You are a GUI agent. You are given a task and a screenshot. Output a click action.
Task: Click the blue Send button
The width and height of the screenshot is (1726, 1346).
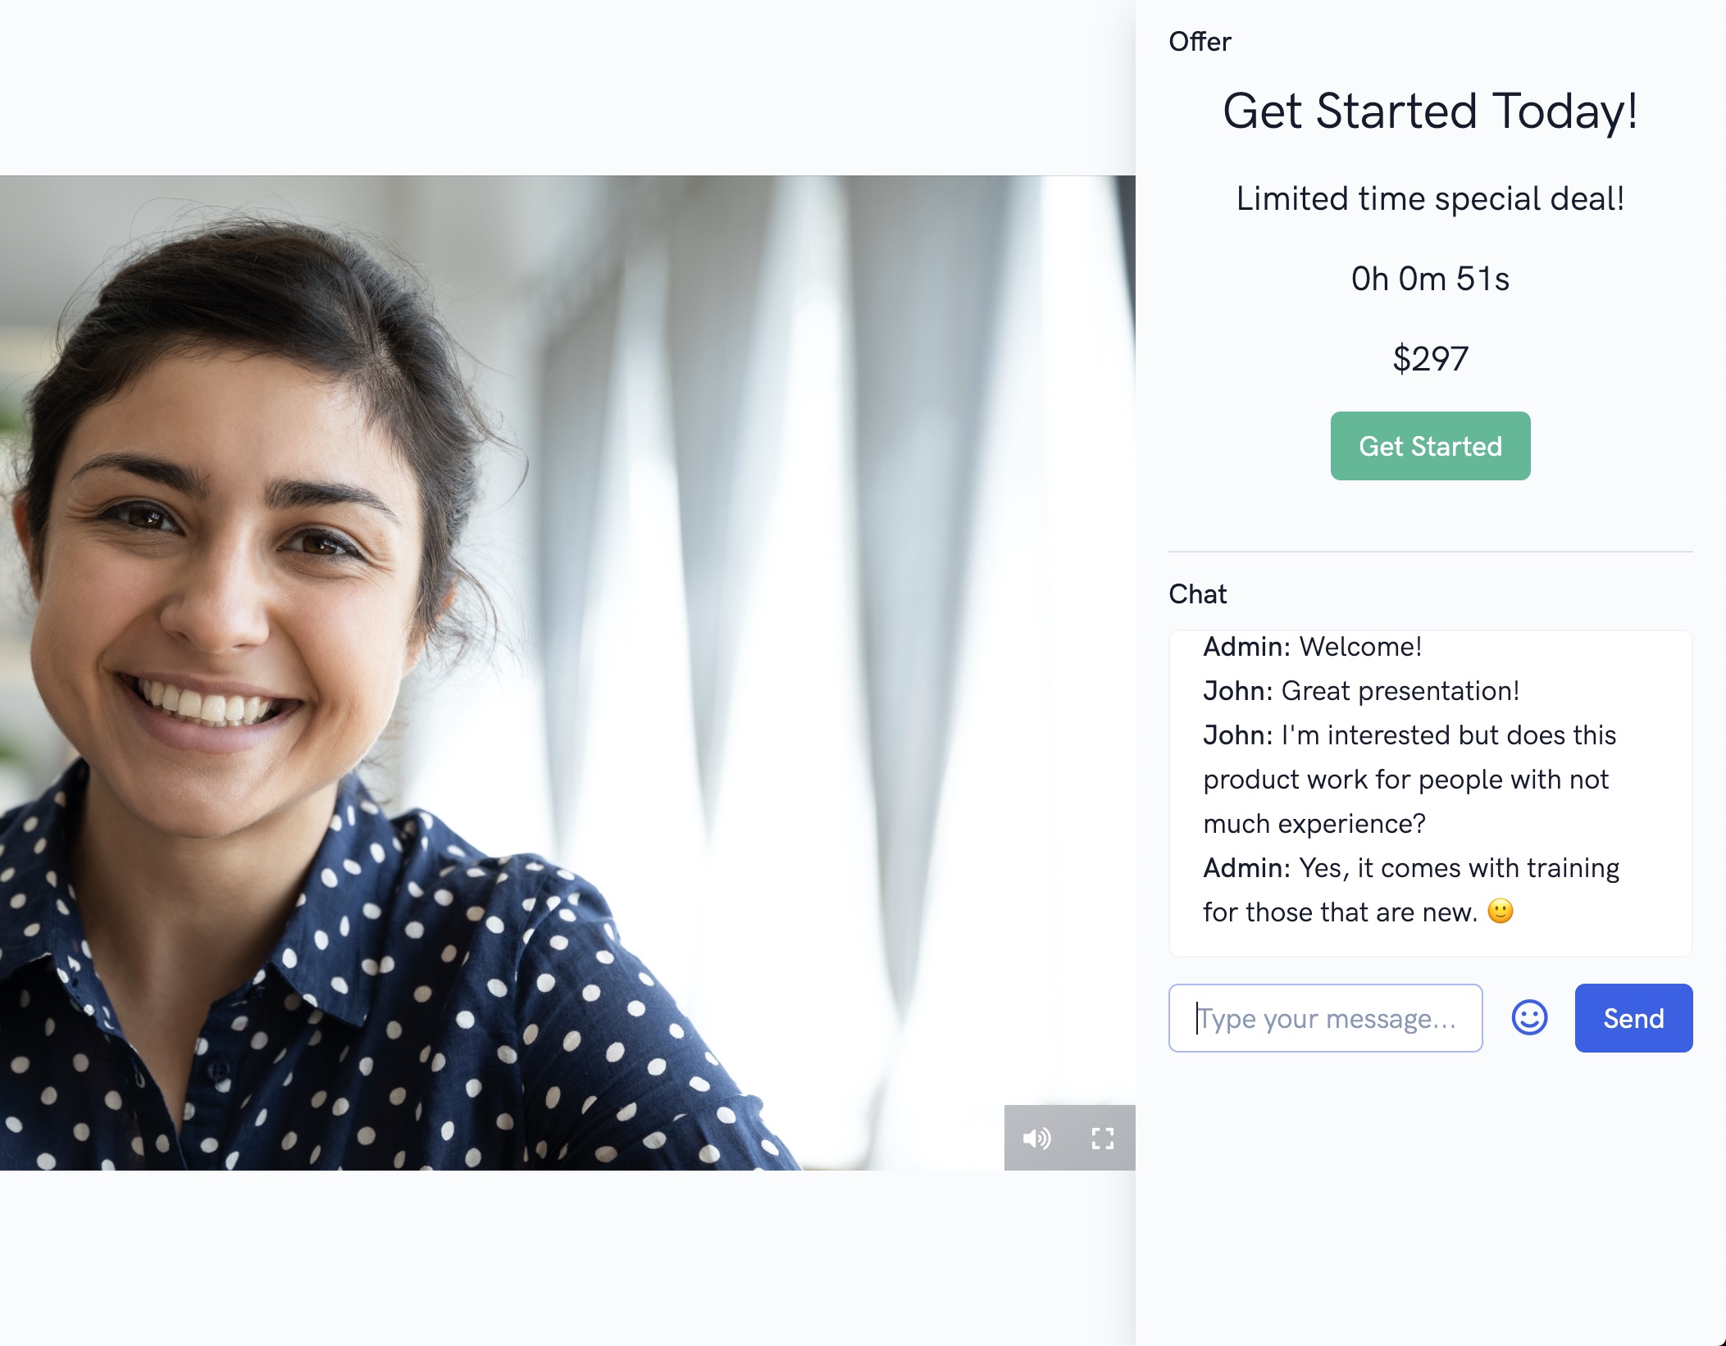[x=1633, y=1018]
